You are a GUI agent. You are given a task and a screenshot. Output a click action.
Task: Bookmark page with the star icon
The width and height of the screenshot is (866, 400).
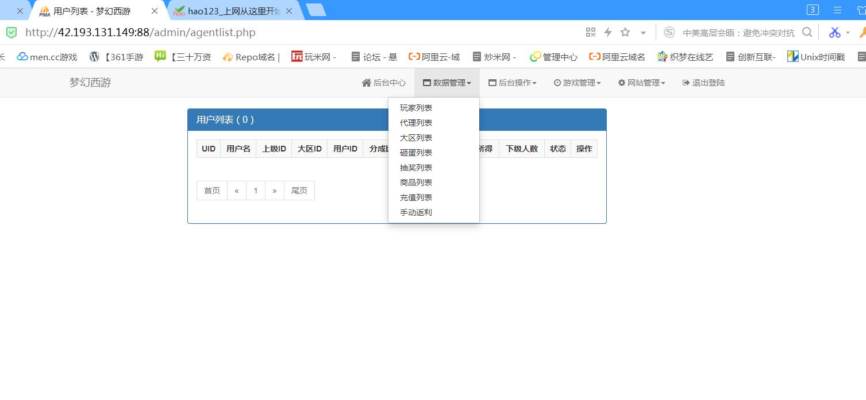point(625,32)
